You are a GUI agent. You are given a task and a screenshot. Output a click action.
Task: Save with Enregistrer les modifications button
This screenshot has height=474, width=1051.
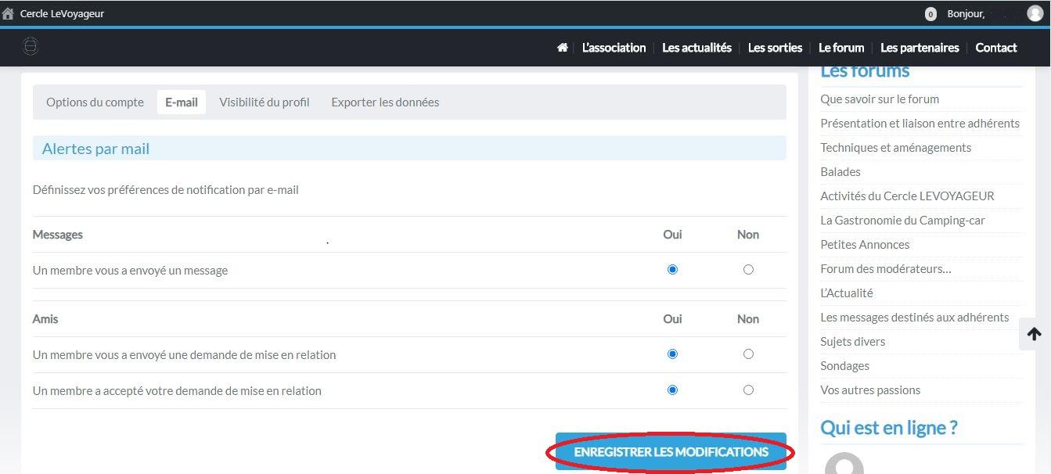pyautogui.click(x=671, y=452)
